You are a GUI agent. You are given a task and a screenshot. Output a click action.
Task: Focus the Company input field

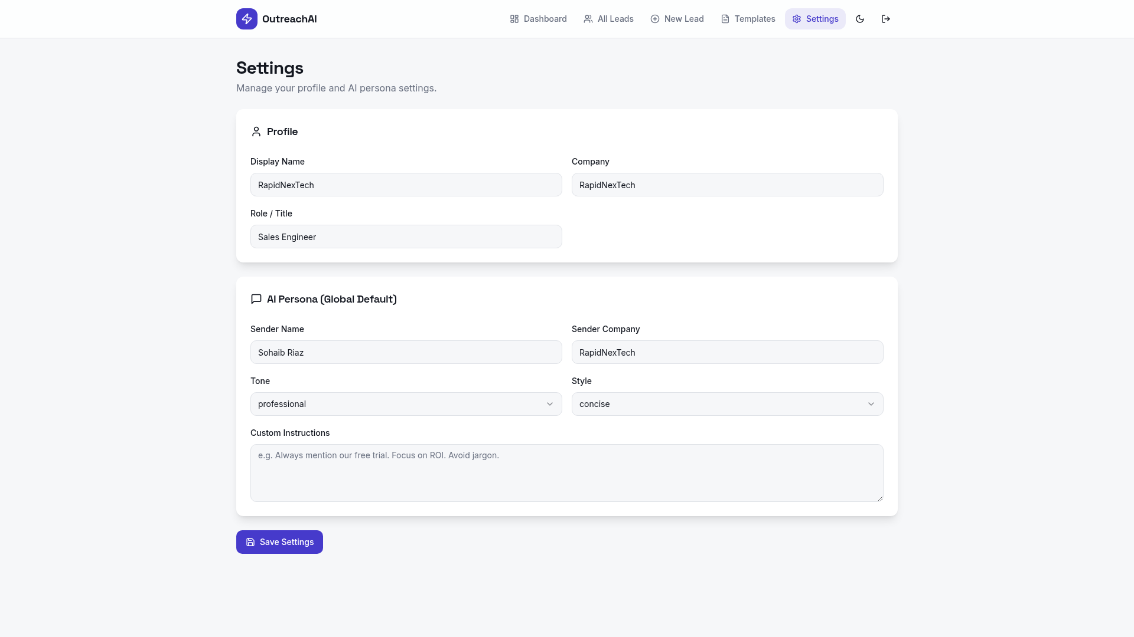pos(728,185)
